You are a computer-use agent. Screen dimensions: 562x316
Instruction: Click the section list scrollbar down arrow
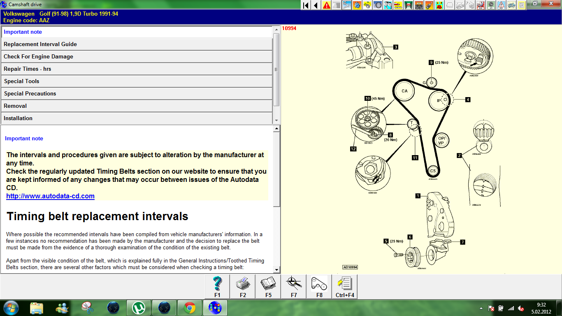pos(276,121)
